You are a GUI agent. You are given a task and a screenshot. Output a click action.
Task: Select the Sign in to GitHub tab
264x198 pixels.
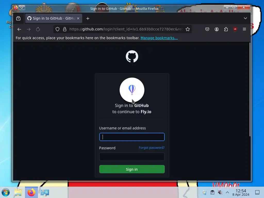[x=54, y=18]
